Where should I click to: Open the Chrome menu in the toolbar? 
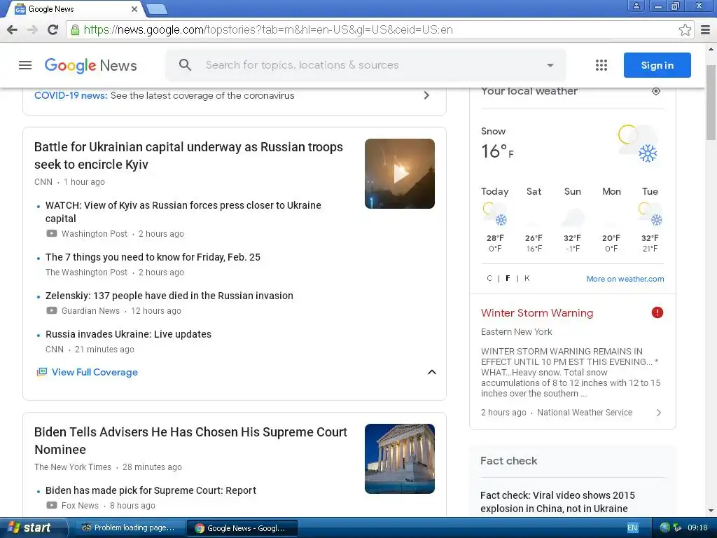pos(705,29)
